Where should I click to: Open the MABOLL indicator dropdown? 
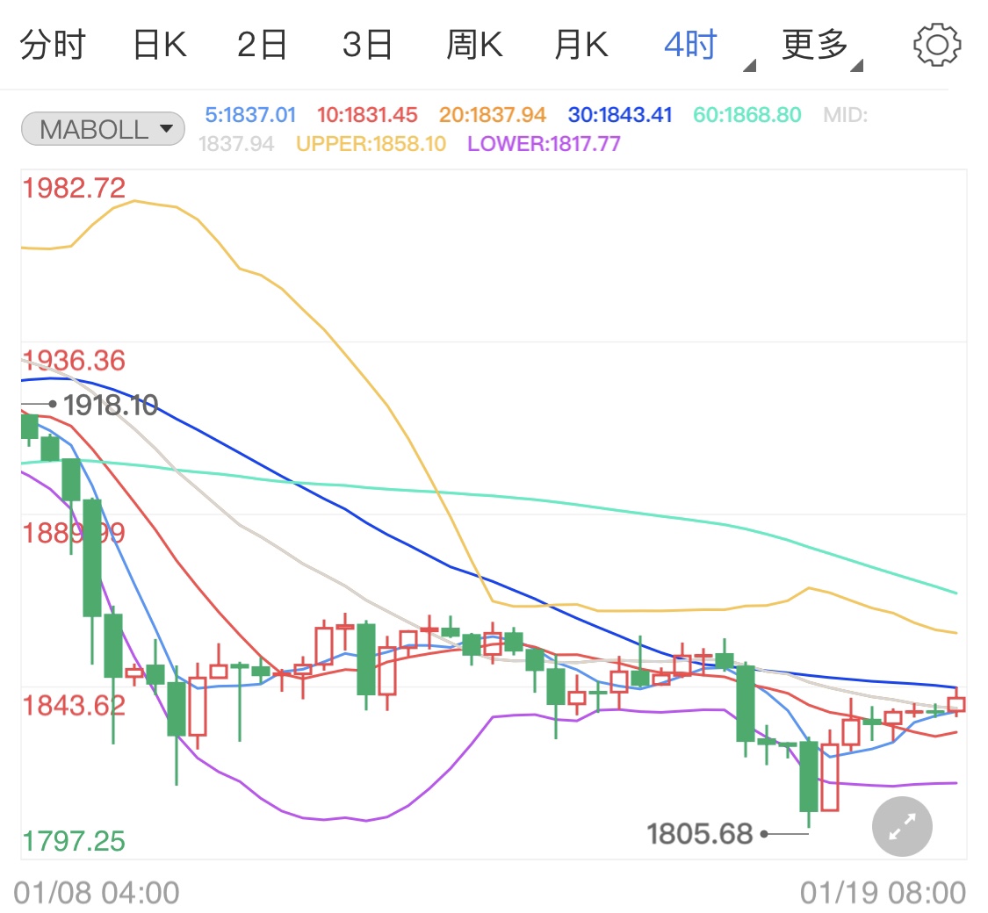(x=103, y=129)
